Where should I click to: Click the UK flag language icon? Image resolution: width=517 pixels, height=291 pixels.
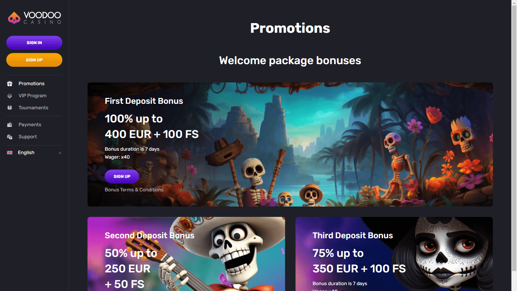10,152
